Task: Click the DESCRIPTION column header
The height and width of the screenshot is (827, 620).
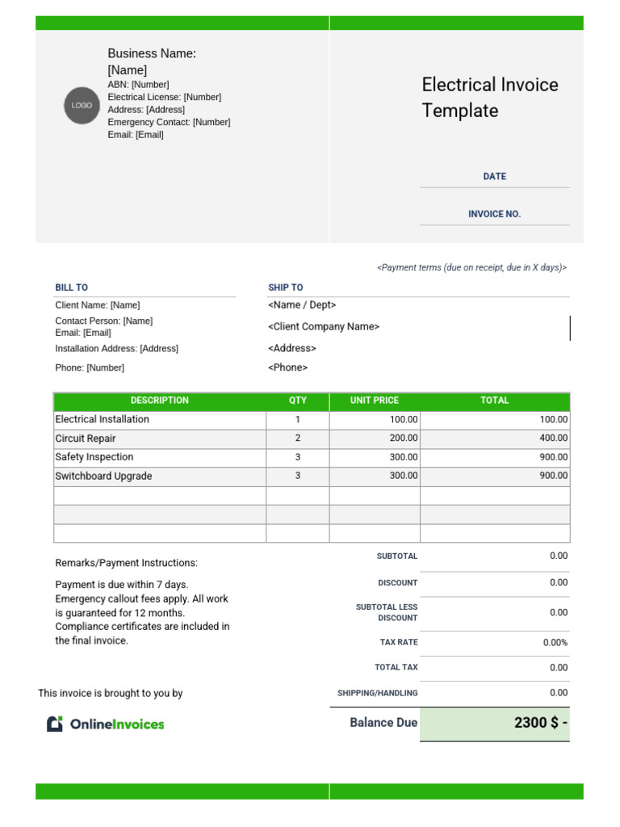Action: (x=160, y=401)
